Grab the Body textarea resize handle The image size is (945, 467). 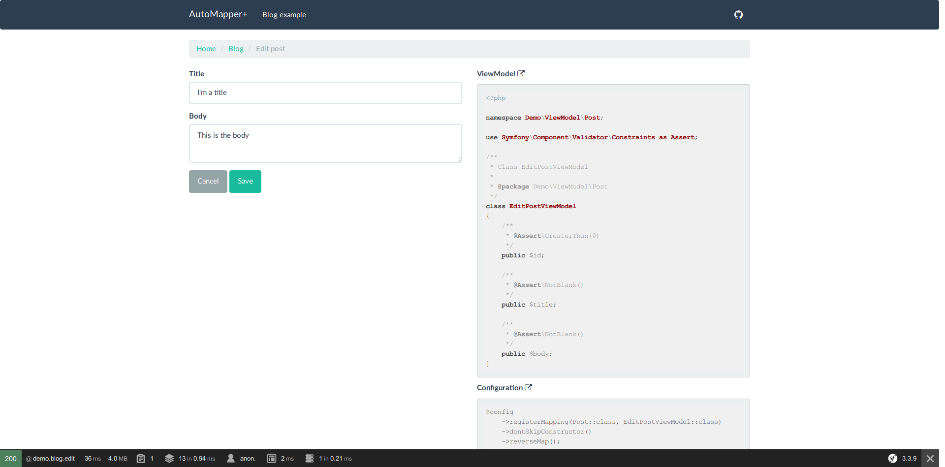459,159
